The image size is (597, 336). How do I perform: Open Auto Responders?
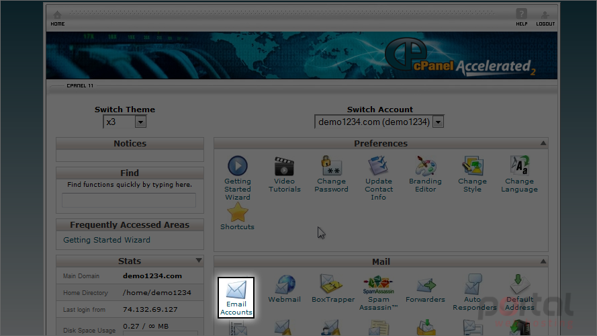coord(474,292)
